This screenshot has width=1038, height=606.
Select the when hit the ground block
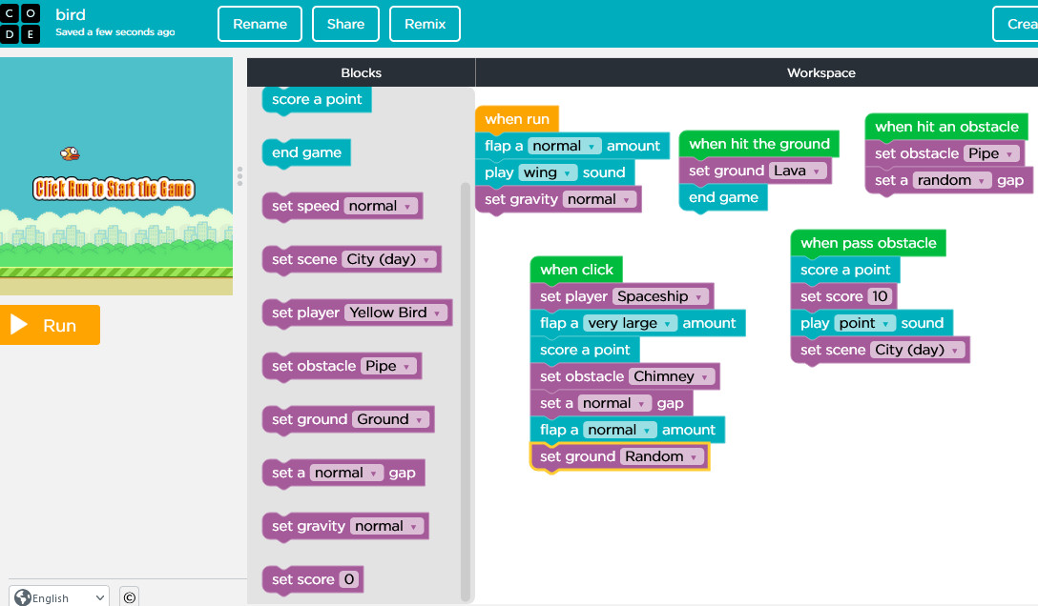pos(759,144)
